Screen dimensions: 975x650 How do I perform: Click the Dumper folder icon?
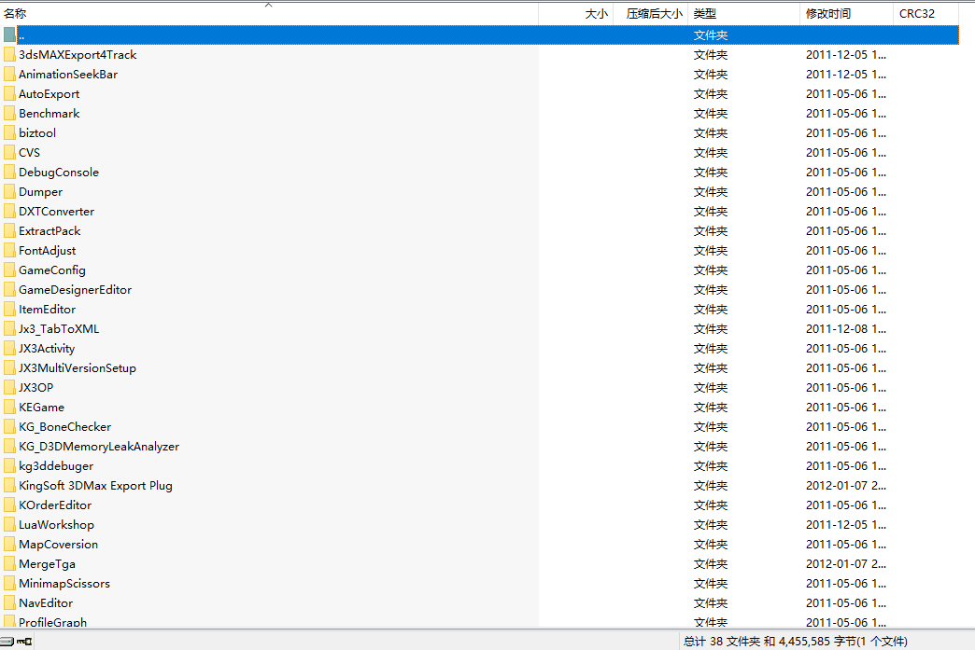tap(9, 192)
